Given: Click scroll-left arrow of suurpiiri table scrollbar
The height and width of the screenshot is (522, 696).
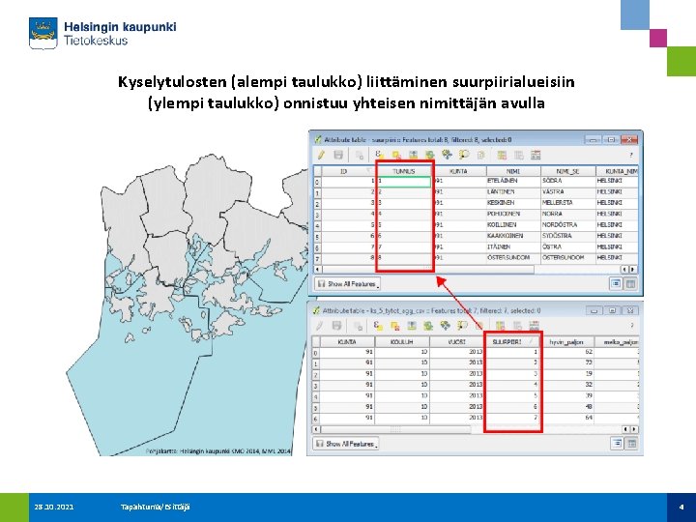Looking at the screenshot, I should 318,269.
